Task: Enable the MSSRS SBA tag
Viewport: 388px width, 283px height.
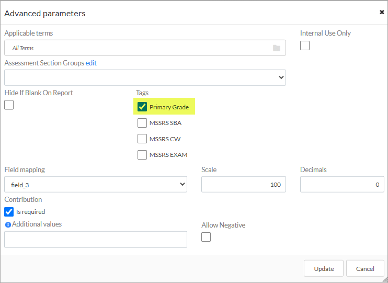Action: 142,123
